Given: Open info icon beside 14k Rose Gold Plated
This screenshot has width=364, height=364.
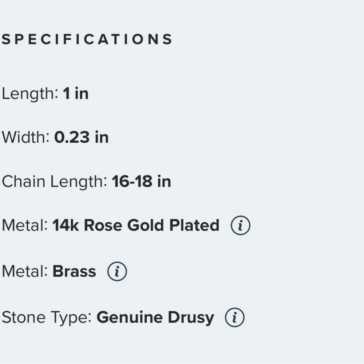Looking at the screenshot, I should pos(241,225).
